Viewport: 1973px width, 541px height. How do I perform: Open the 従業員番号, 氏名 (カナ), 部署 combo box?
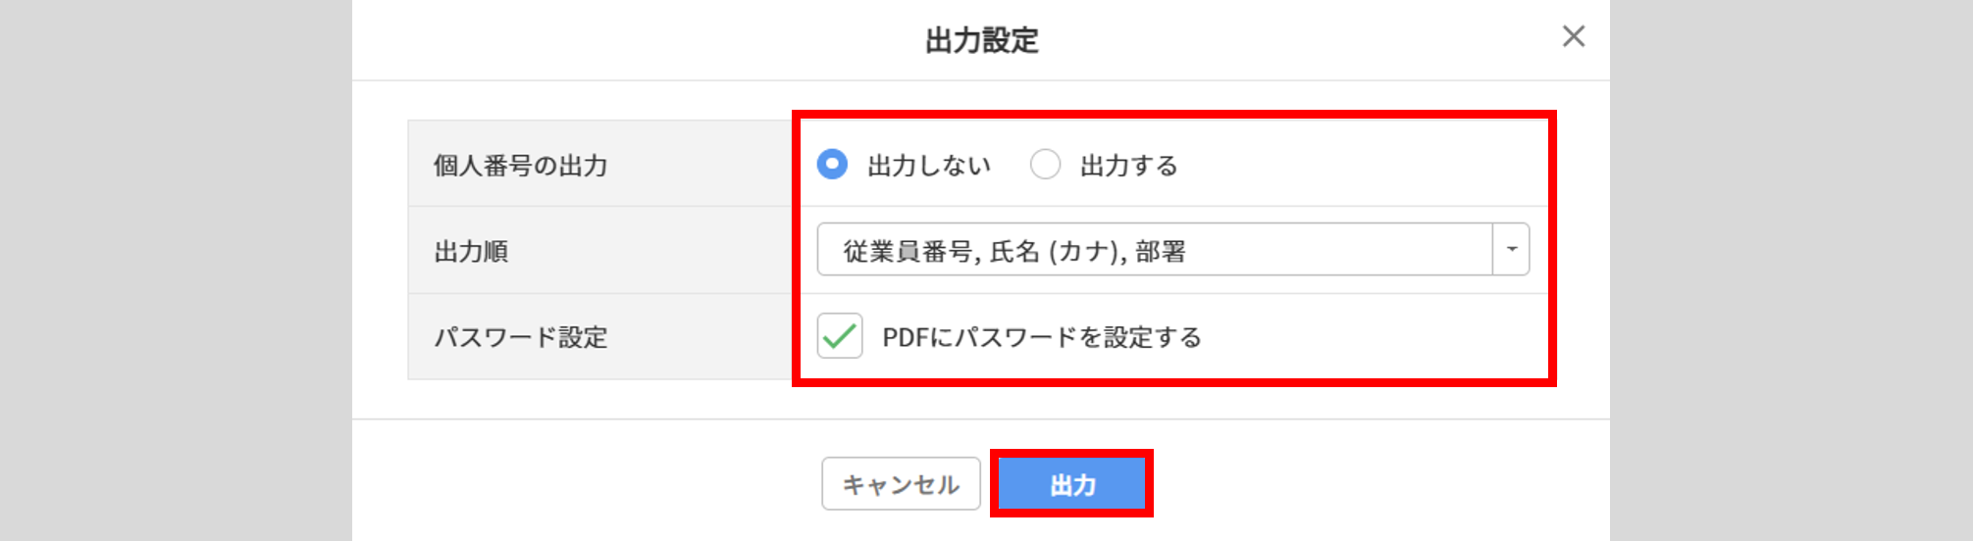tap(1154, 250)
